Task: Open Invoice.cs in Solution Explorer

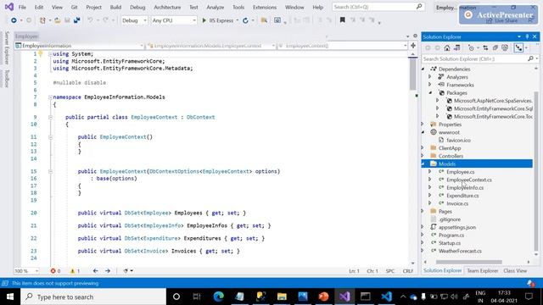Action: click(x=457, y=203)
